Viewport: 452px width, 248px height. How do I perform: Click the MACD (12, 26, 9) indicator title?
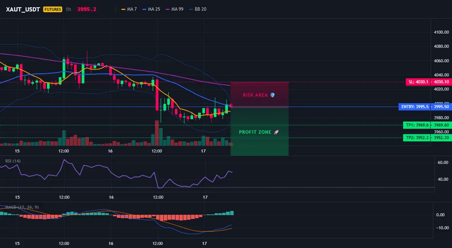pos(22,207)
